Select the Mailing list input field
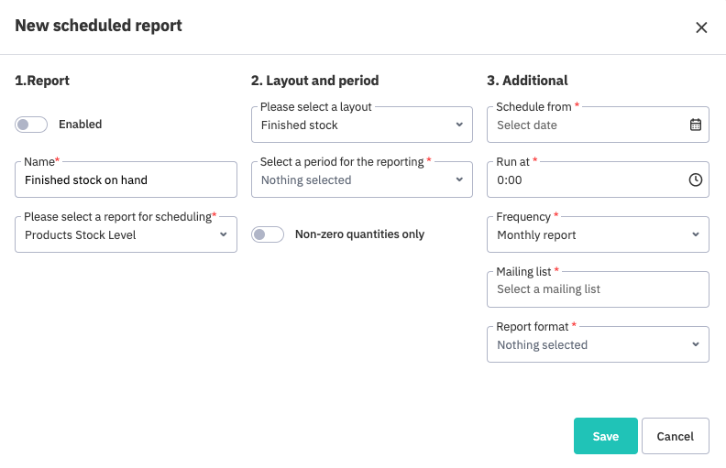The height and width of the screenshot is (468, 726). click(598, 289)
